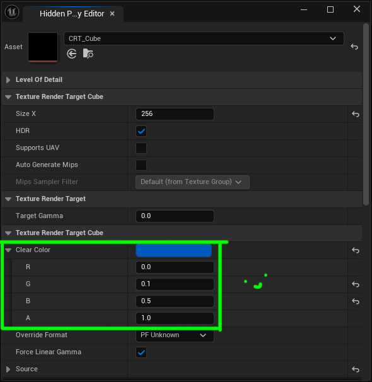Enable Auto Generate Mips checkbox
372x382 pixels.
point(141,165)
